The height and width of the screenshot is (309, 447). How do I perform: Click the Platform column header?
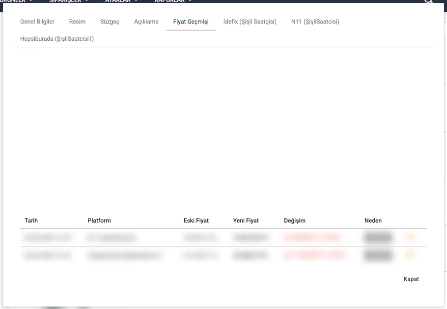pos(99,221)
